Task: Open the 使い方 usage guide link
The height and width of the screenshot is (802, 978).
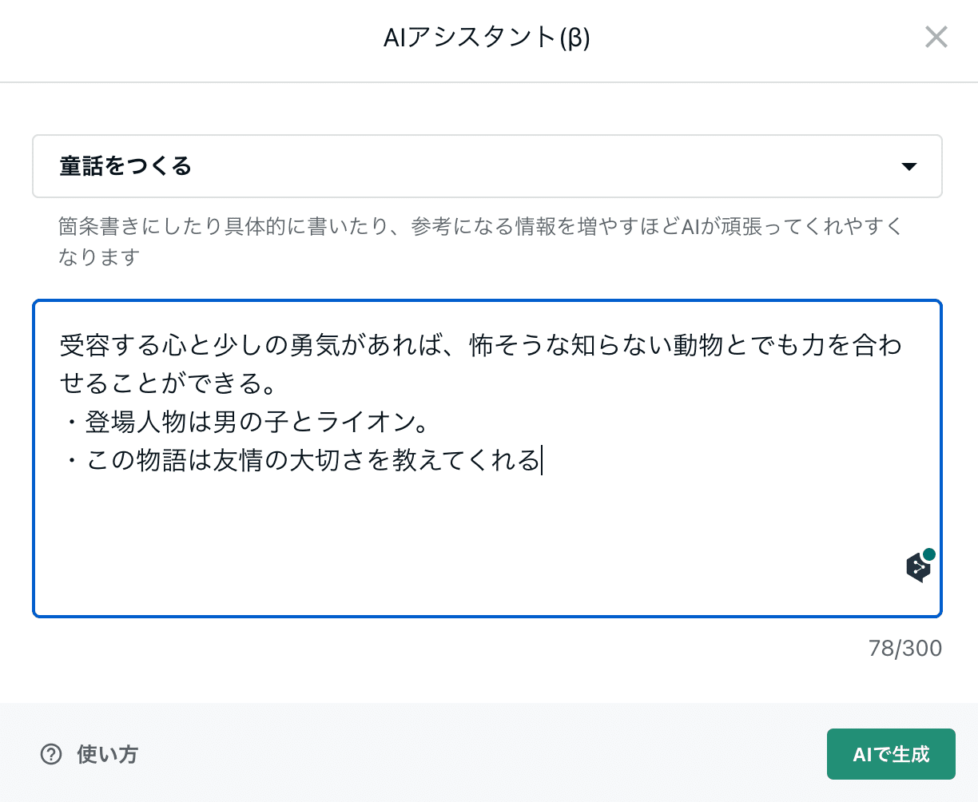Action: click(x=107, y=754)
